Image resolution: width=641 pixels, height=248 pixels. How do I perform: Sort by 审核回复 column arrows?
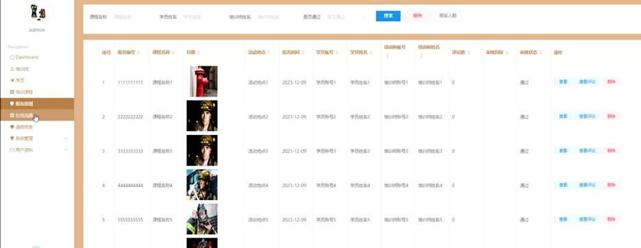(507, 53)
